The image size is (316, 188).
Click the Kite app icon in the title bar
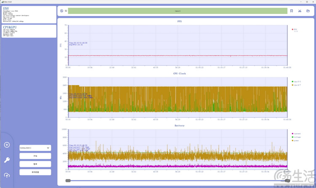[x=2, y=2]
